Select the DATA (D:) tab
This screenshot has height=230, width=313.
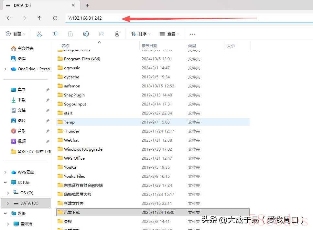41,5
